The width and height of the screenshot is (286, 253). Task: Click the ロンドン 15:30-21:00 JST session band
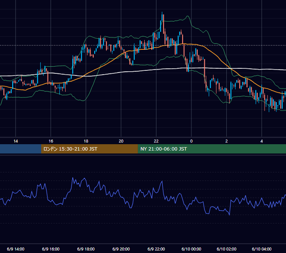pos(90,149)
